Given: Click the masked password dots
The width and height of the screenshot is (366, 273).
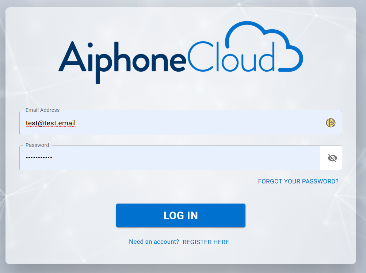Looking at the screenshot, I should pos(39,158).
